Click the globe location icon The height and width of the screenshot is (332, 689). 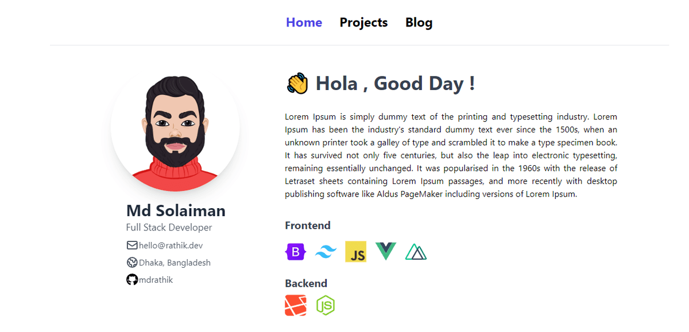pos(132,263)
